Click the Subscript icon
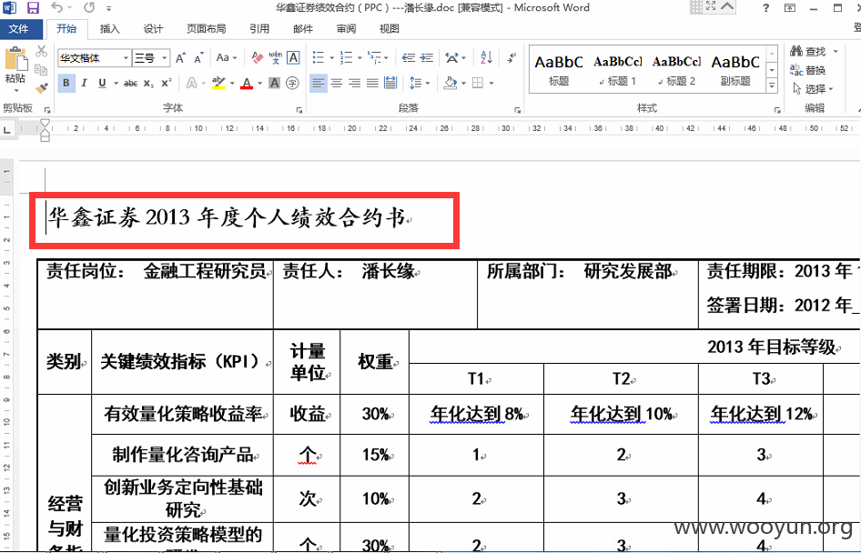The width and height of the screenshot is (861, 553). click(x=148, y=83)
